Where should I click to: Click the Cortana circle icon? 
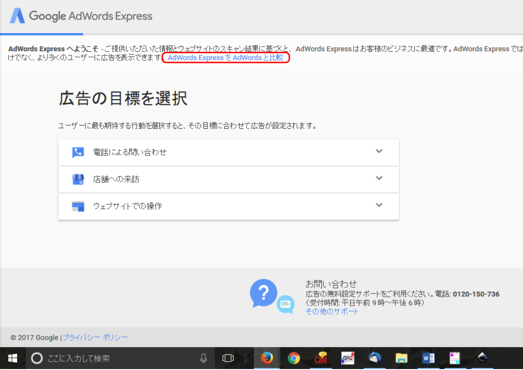coord(37,358)
